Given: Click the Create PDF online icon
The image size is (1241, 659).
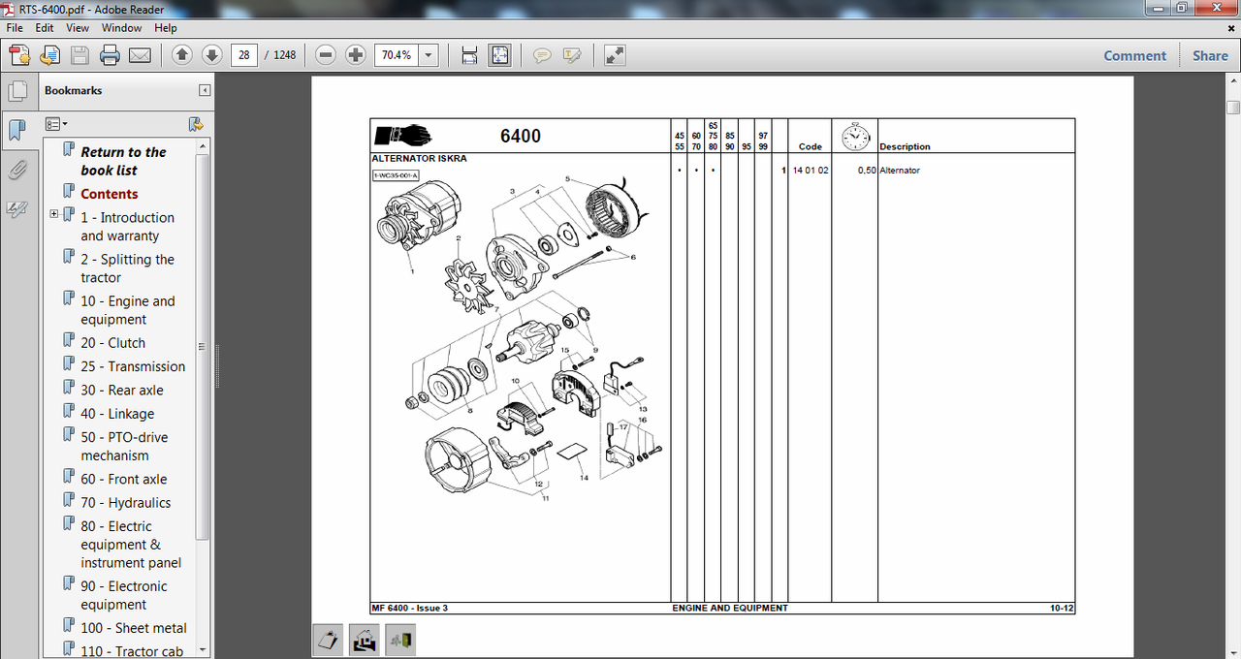Looking at the screenshot, I should pyautogui.click(x=19, y=55).
